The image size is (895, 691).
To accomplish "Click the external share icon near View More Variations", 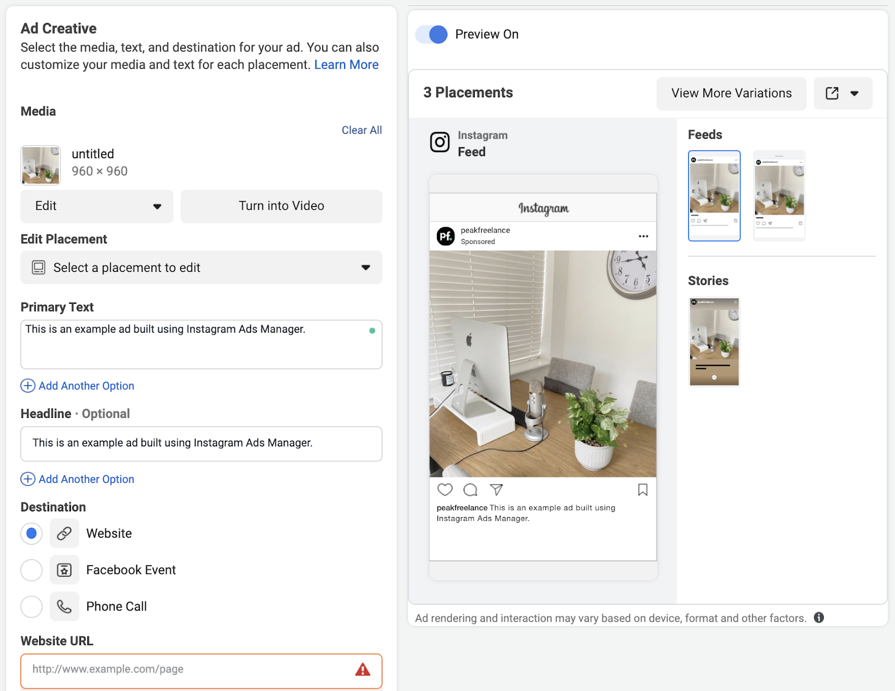I will pyautogui.click(x=832, y=93).
